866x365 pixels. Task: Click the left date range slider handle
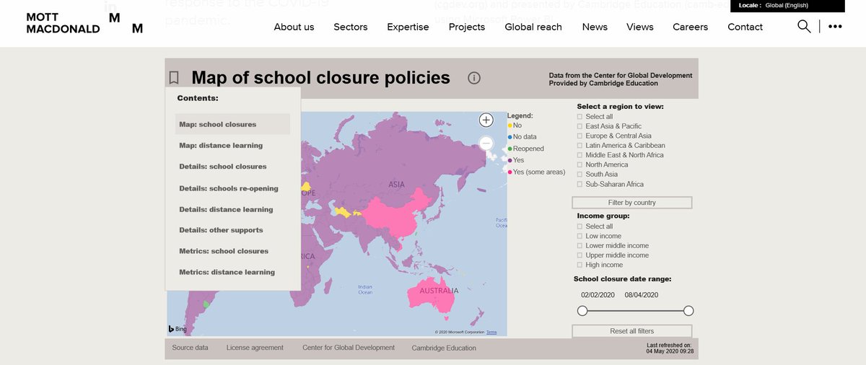coord(582,311)
